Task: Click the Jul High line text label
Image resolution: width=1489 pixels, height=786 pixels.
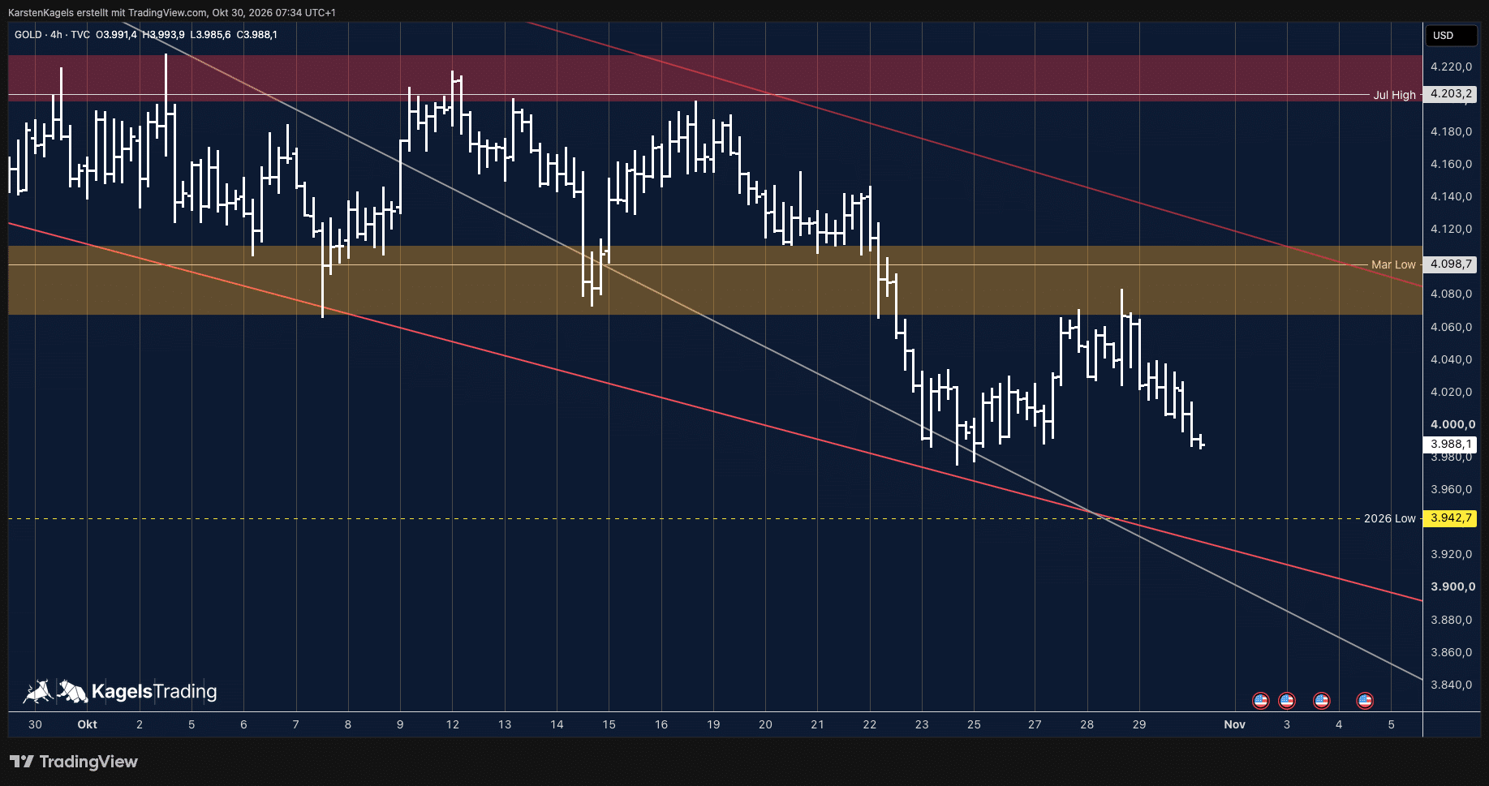Action: coord(1394,95)
